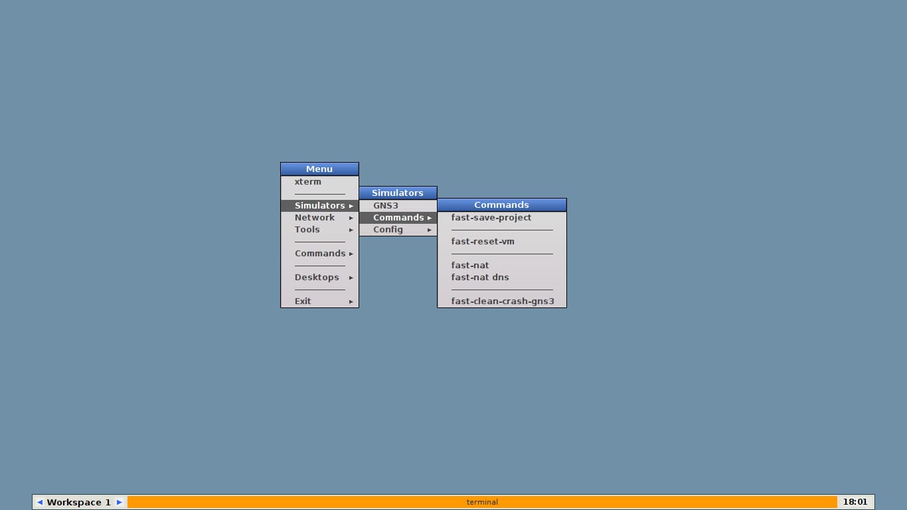Click the Workspace 1 label
Image resolution: width=907 pixels, height=510 pixels.
[79, 502]
